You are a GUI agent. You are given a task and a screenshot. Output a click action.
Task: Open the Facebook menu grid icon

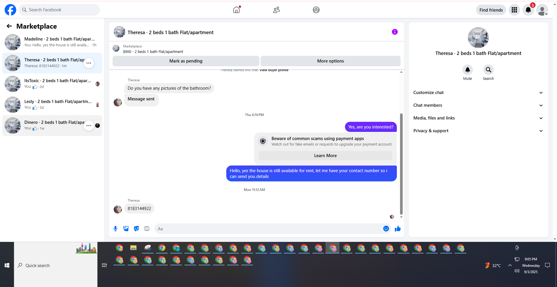click(x=514, y=10)
